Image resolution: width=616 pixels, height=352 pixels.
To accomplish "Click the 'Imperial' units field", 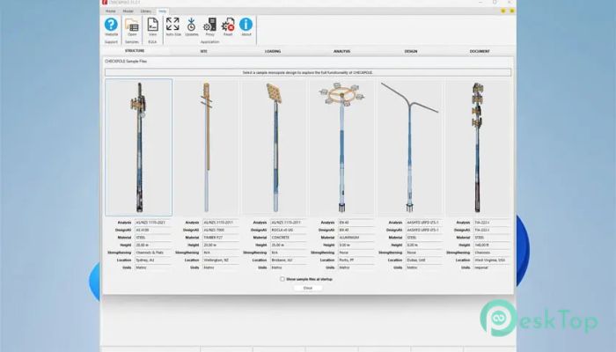I will pos(492,268).
